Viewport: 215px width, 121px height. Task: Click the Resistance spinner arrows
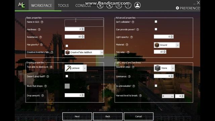tap(83, 37)
